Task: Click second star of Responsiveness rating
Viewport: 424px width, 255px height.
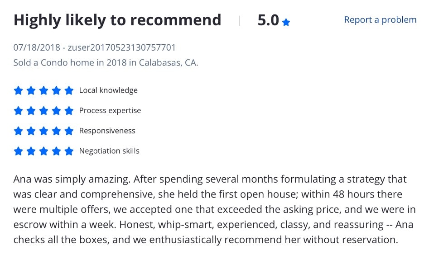Action: (x=31, y=131)
